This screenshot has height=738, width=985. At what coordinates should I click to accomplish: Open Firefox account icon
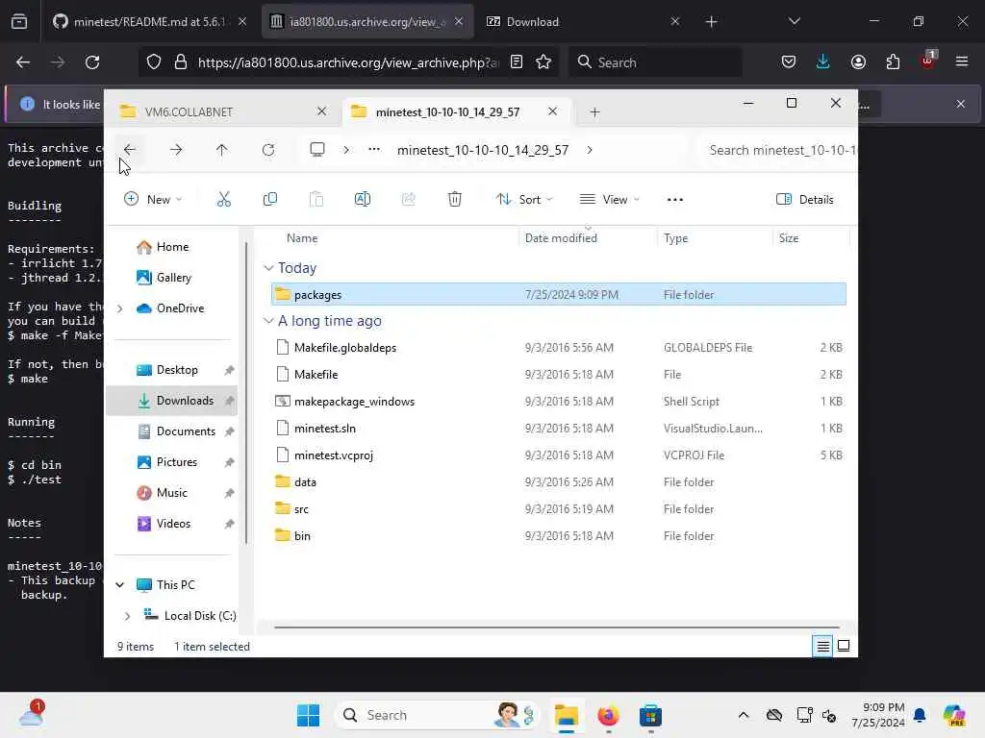coord(858,62)
